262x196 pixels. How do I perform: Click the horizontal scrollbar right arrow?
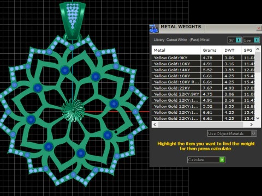252,125
